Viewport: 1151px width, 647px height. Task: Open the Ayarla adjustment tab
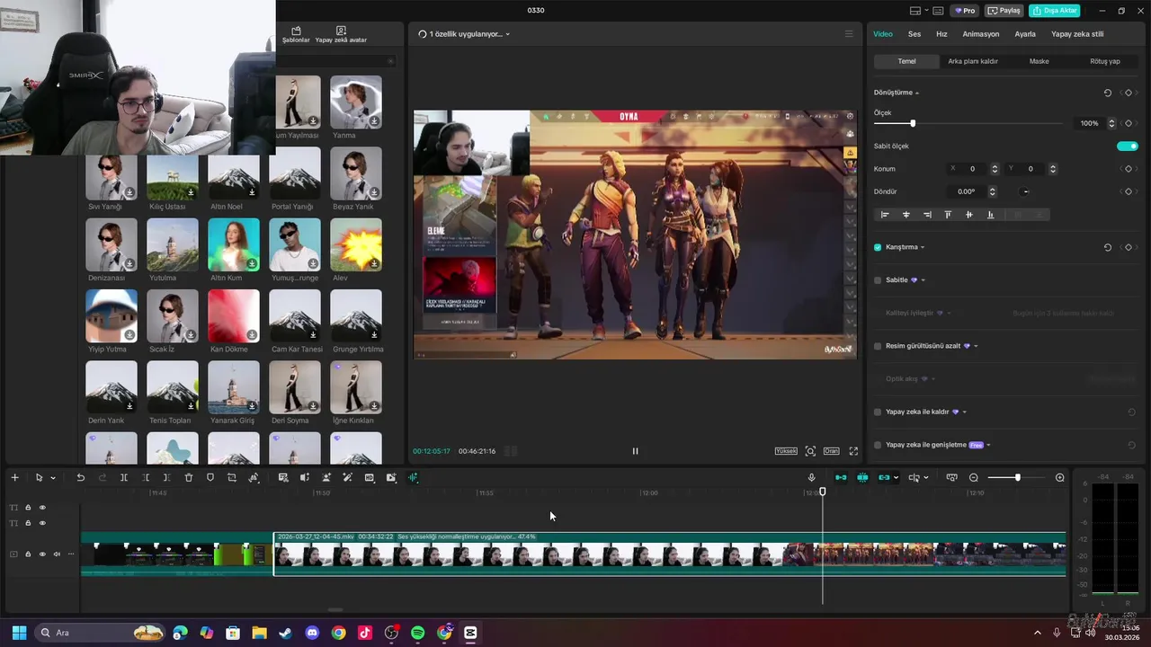point(1025,34)
